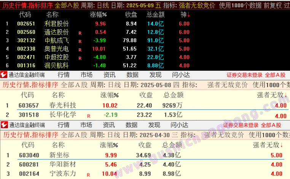Select stock name 奥普光电
The image size is (290, 179).
click(56, 49)
